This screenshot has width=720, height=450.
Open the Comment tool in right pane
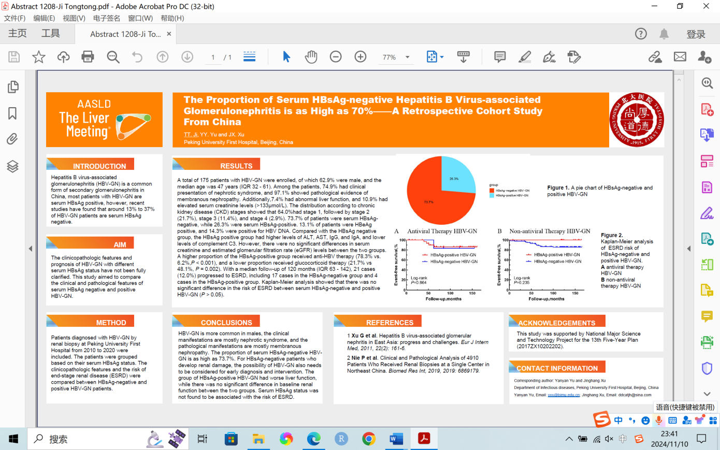tap(707, 316)
